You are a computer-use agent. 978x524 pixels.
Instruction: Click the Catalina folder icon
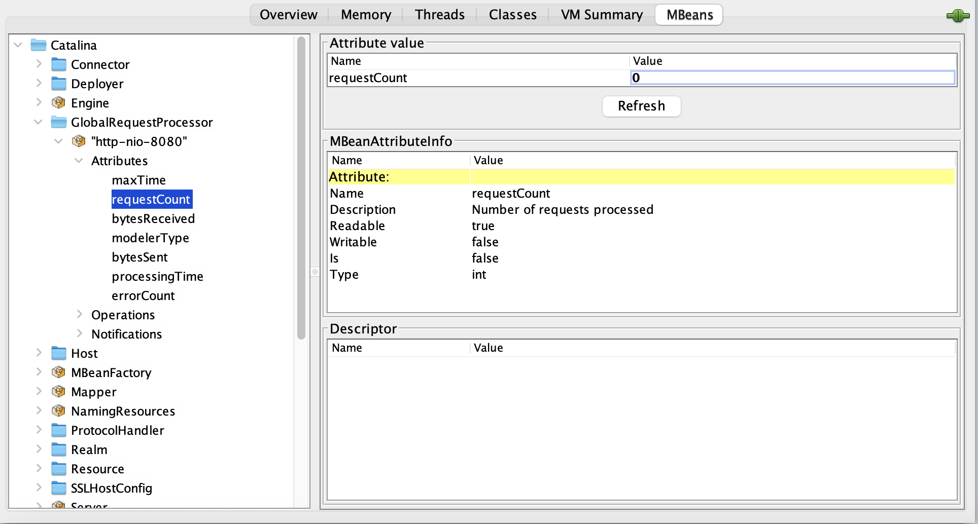[x=39, y=45]
